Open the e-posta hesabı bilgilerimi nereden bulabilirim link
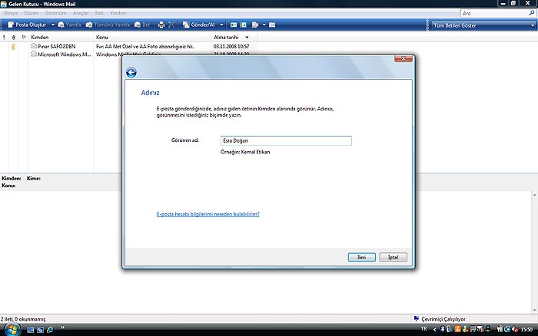This screenshot has height=336, width=538. pos(208,214)
